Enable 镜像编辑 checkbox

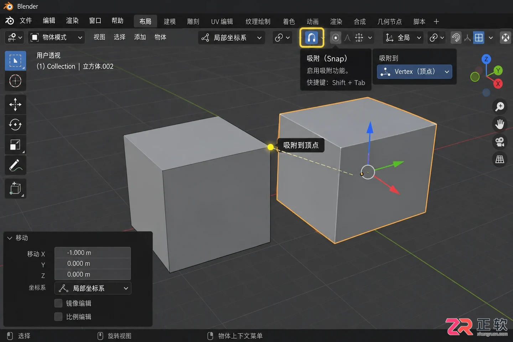pyautogui.click(x=58, y=303)
